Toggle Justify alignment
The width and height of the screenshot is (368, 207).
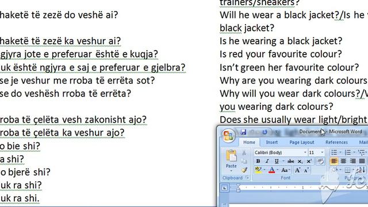tap(362, 161)
